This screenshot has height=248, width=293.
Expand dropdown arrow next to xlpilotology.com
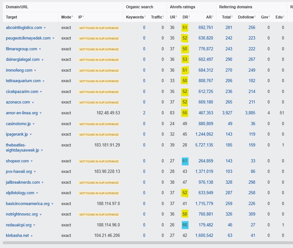coord(37,193)
